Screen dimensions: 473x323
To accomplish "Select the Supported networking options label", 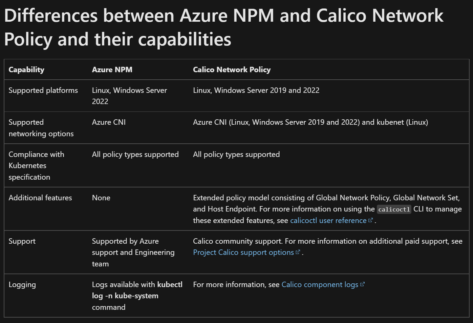I will pos(41,128).
